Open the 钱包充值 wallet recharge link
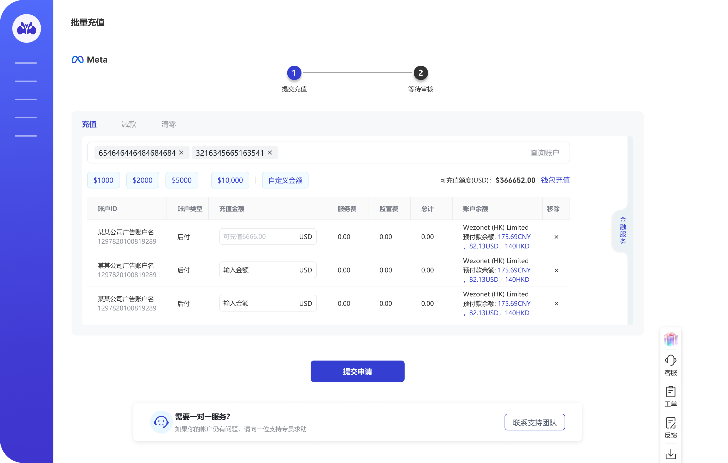728x463 pixels. click(x=555, y=180)
